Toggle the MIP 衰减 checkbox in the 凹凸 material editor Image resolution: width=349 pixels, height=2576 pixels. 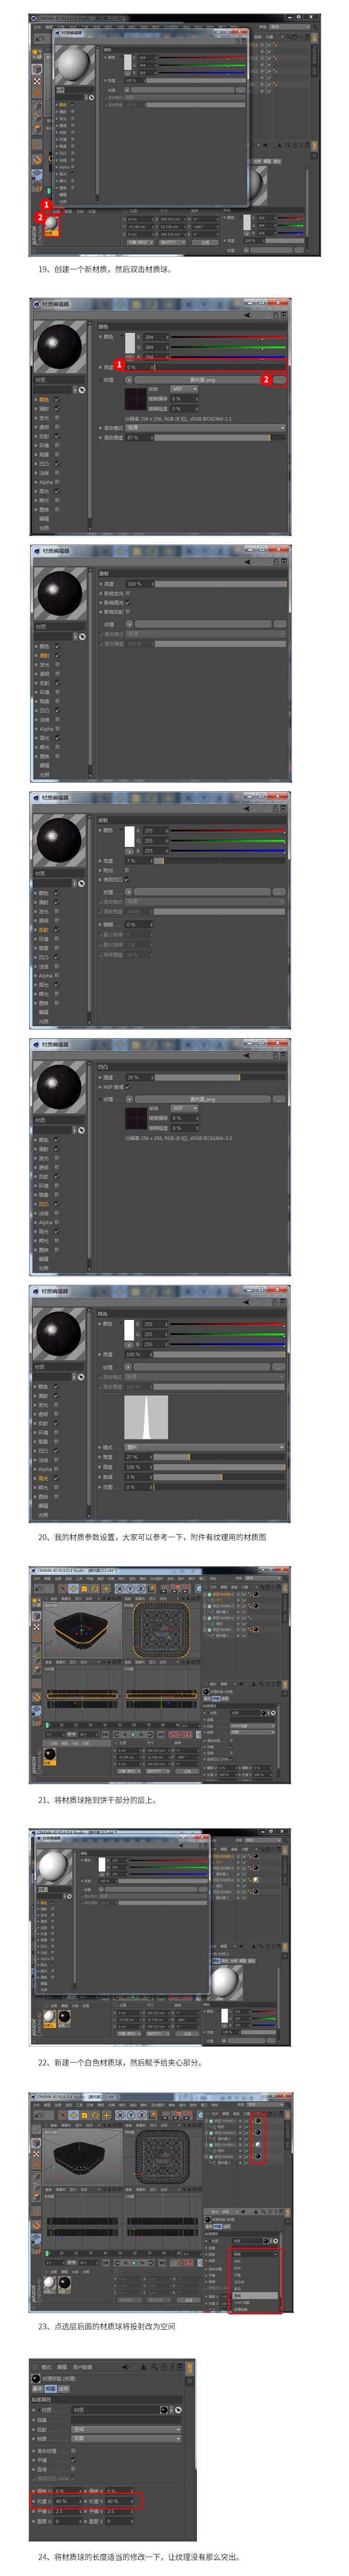(x=128, y=1087)
